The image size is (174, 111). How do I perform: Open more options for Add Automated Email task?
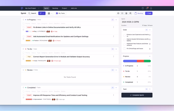pyautogui.click(x=113, y=36)
